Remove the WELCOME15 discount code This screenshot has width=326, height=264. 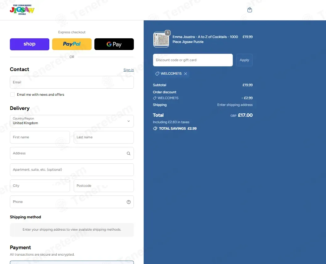185,74
